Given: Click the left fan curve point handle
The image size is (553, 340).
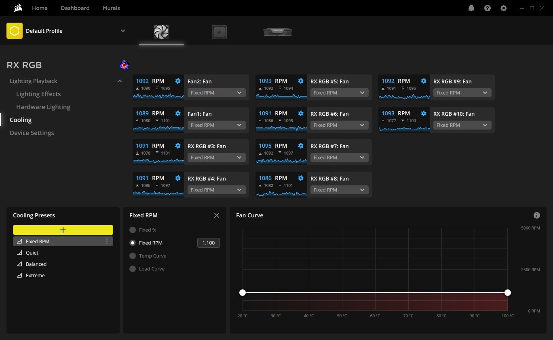Looking at the screenshot, I should pyautogui.click(x=243, y=293).
